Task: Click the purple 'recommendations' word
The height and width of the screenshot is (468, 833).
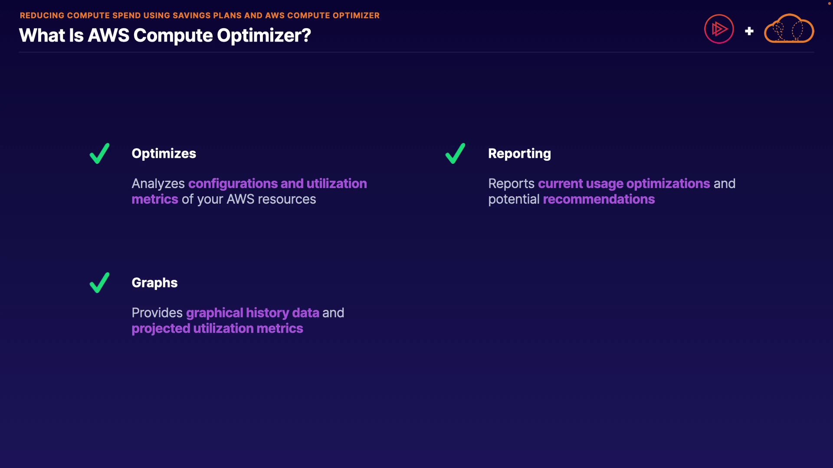Action: click(599, 199)
